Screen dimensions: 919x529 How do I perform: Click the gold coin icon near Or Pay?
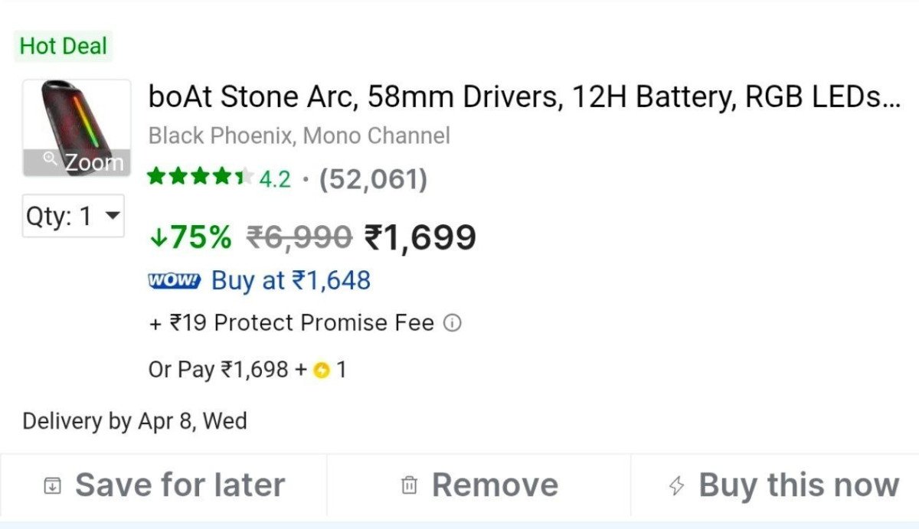(x=322, y=371)
